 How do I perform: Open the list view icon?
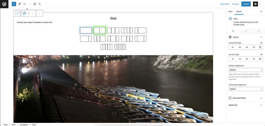[40, 4]
